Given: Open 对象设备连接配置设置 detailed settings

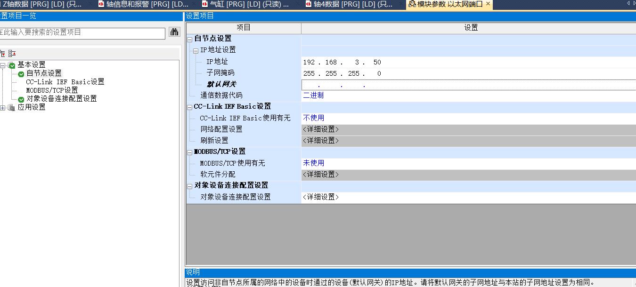Looking at the screenshot, I should pos(320,197).
